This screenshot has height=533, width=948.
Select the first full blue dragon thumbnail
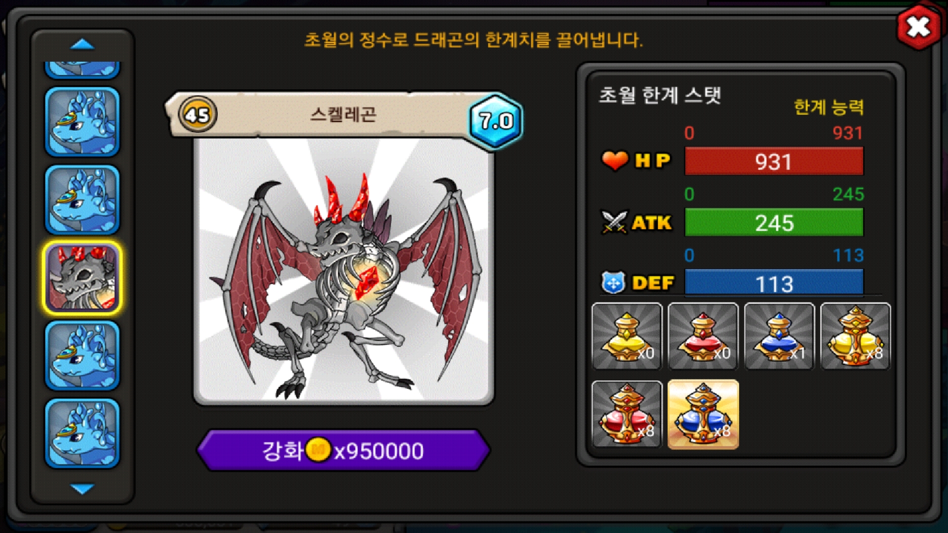[82, 122]
